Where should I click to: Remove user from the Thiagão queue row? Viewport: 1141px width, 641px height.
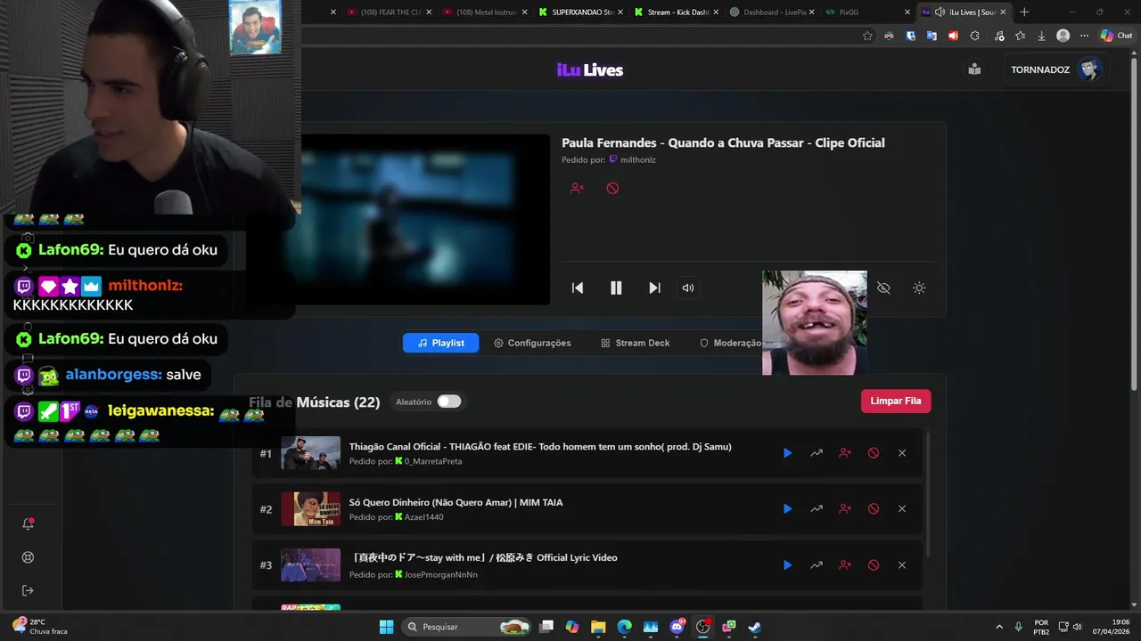[x=845, y=453]
